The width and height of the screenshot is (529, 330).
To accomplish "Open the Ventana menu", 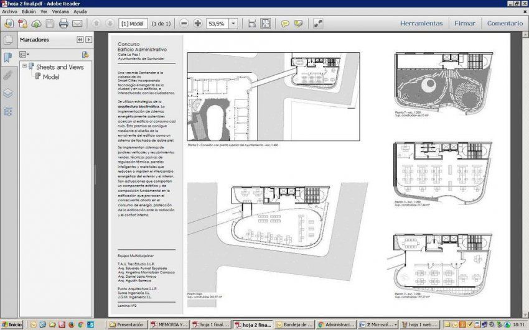I will [x=60, y=11].
